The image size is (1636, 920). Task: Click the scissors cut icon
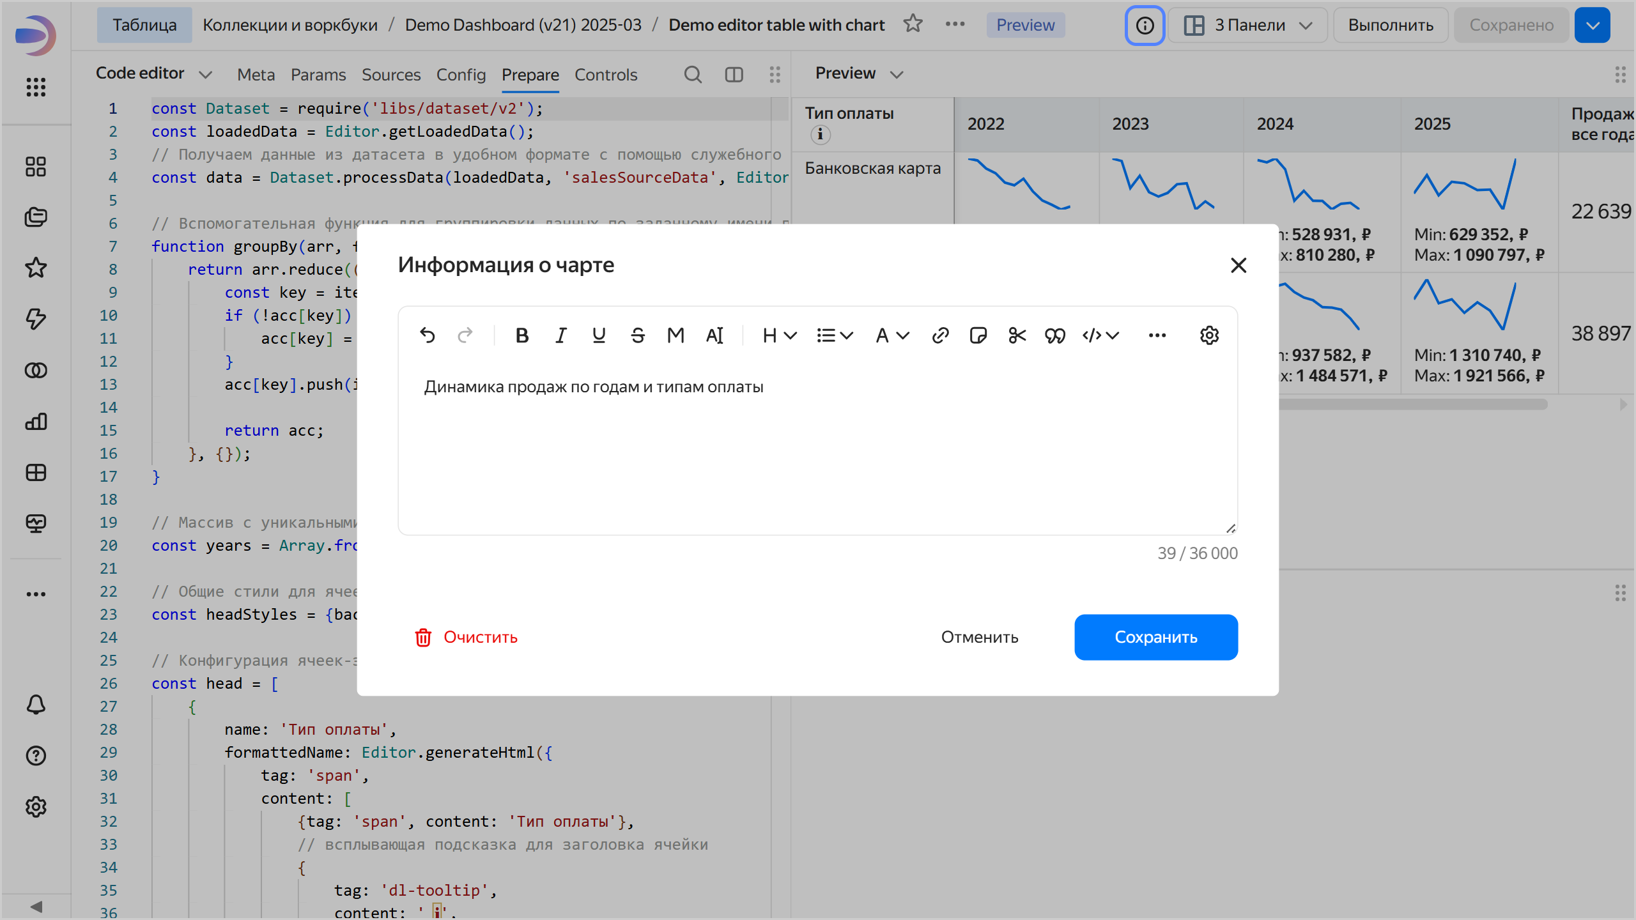1017,335
